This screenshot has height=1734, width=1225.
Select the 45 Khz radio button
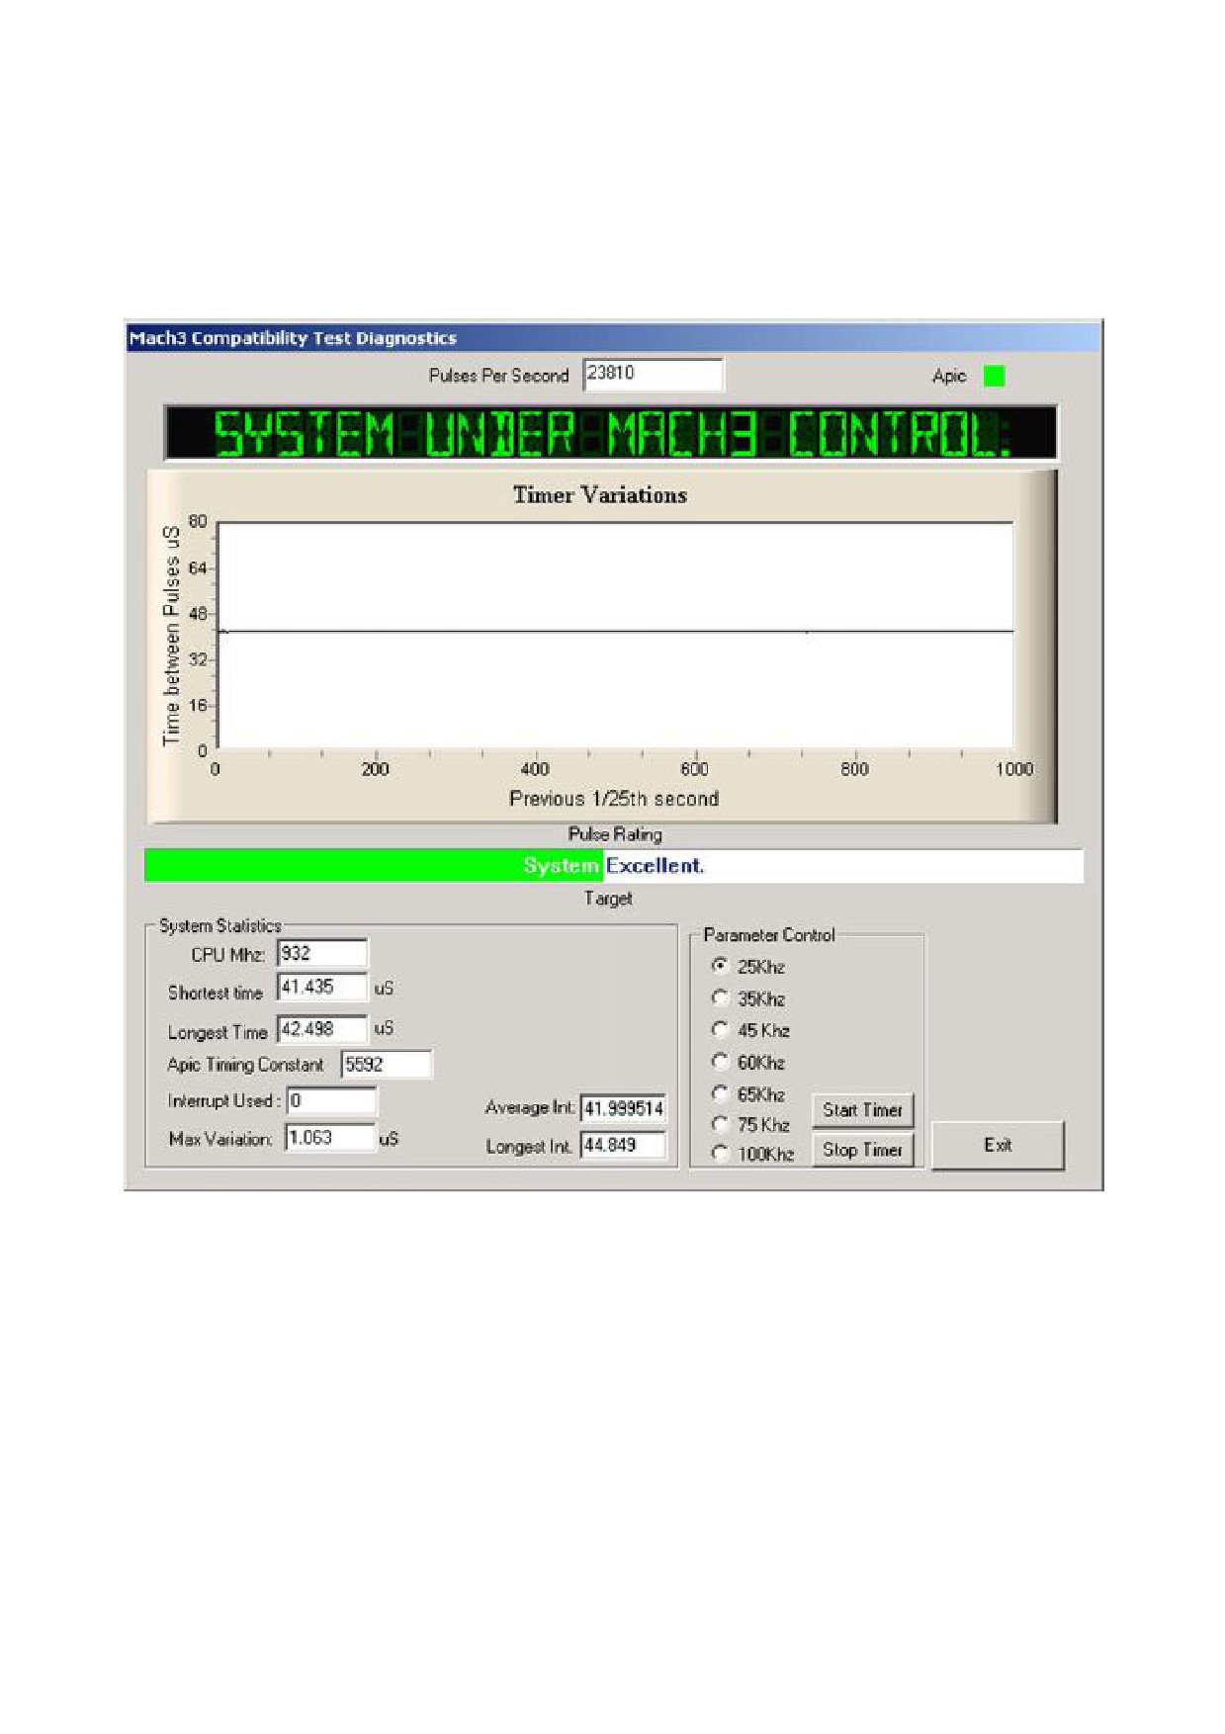click(x=720, y=1030)
